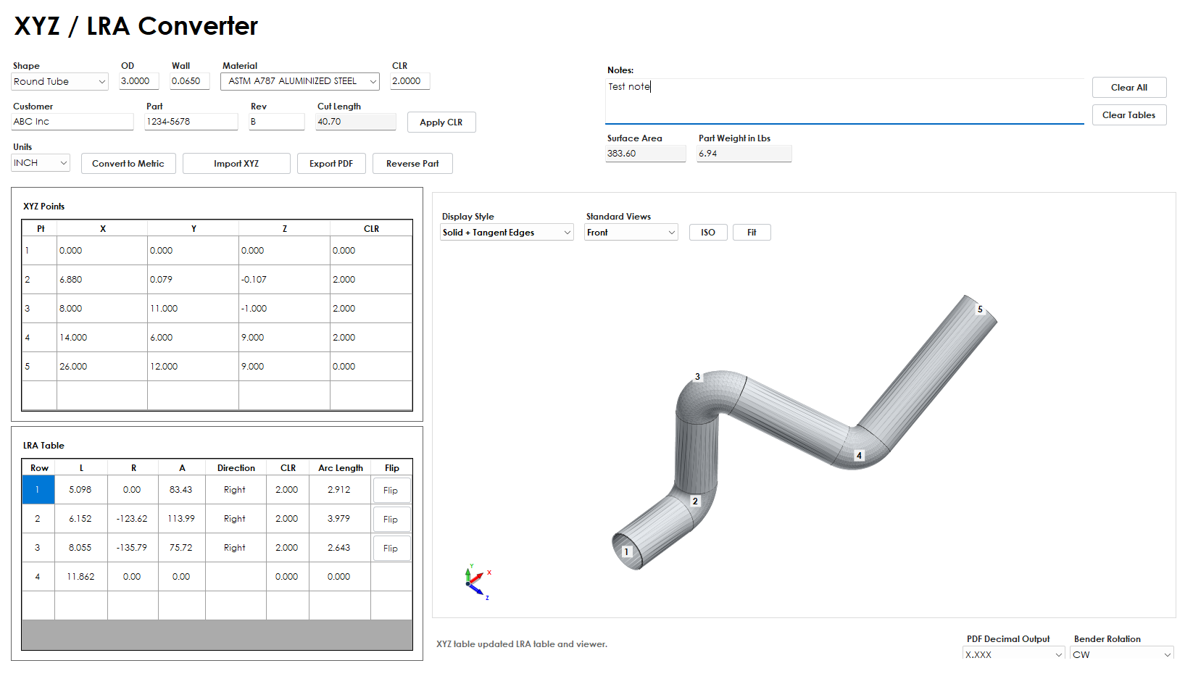
Task: Click the Apply CLR button
Action: click(441, 122)
